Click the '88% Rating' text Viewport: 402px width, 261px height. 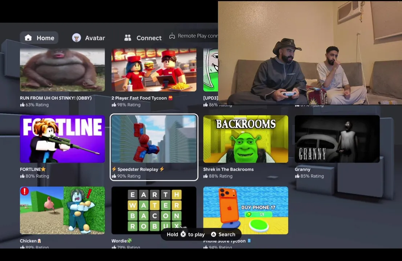coord(220,176)
